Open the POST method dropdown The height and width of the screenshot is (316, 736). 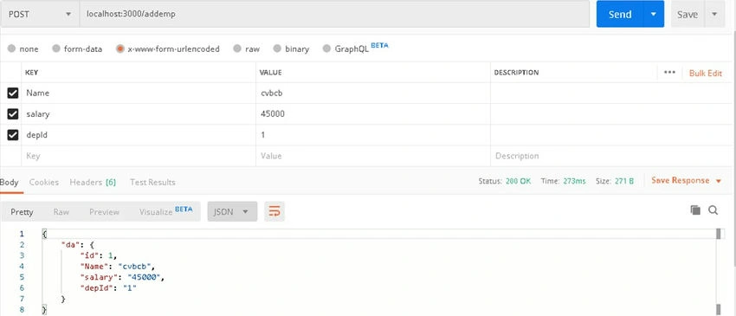click(x=40, y=14)
